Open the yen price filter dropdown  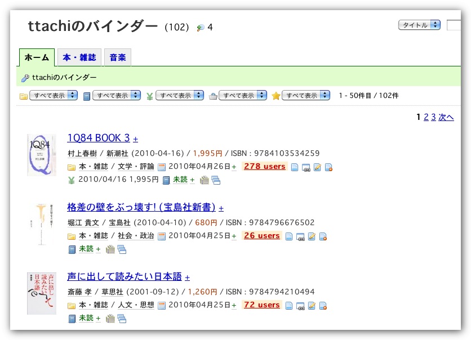point(180,96)
